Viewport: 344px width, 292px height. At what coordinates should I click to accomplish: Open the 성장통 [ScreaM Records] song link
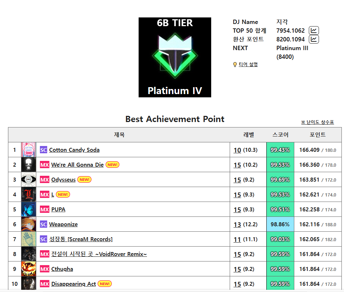(x=81, y=239)
